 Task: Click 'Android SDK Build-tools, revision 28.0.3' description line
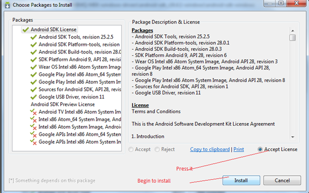[177, 49]
